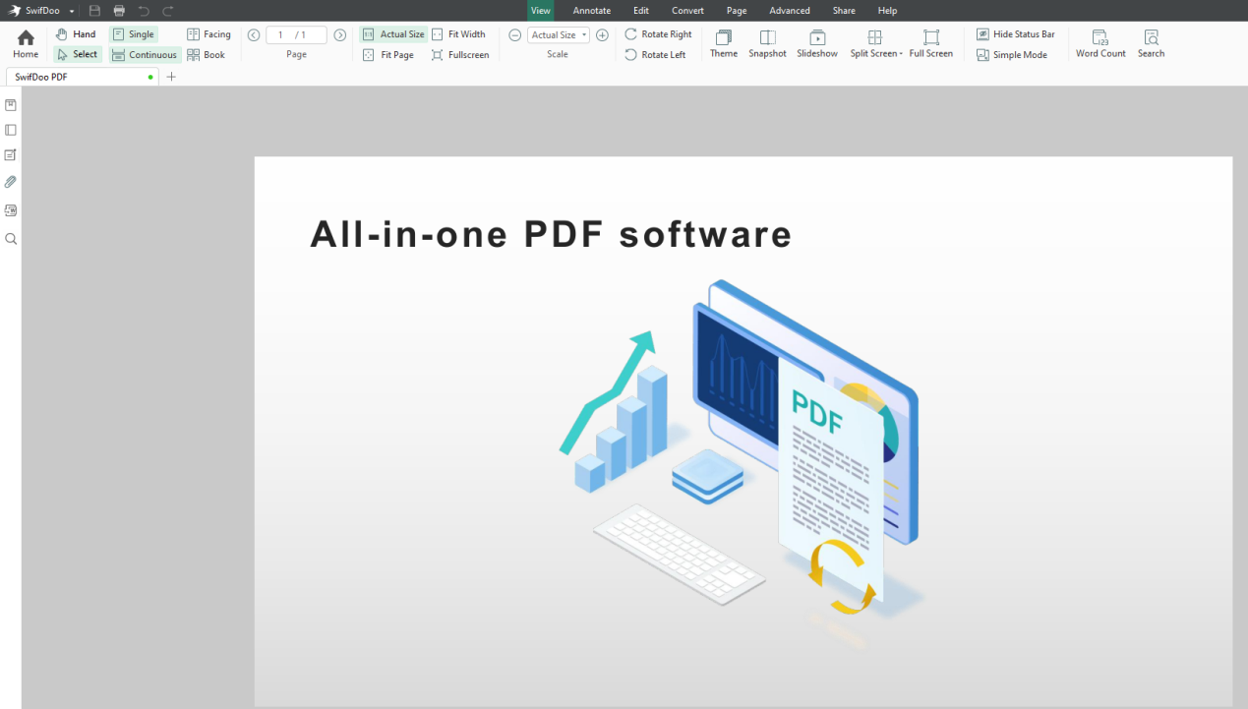
Task: Open the form fields sidebar panel
Action: pyautogui.click(x=11, y=210)
